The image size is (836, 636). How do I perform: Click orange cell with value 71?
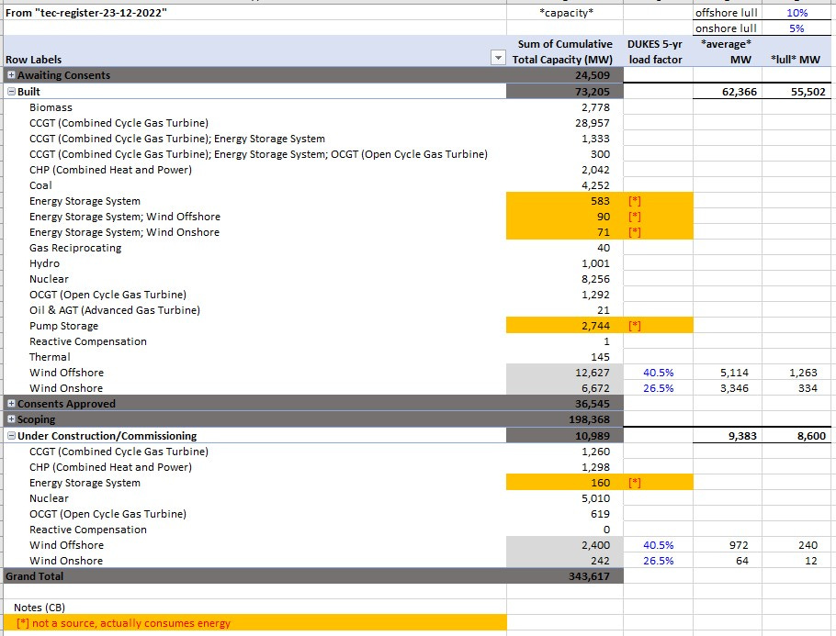coord(565,232)
